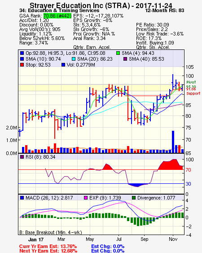
Task: Click the Range: 3.74% entry
Action: 34,43
